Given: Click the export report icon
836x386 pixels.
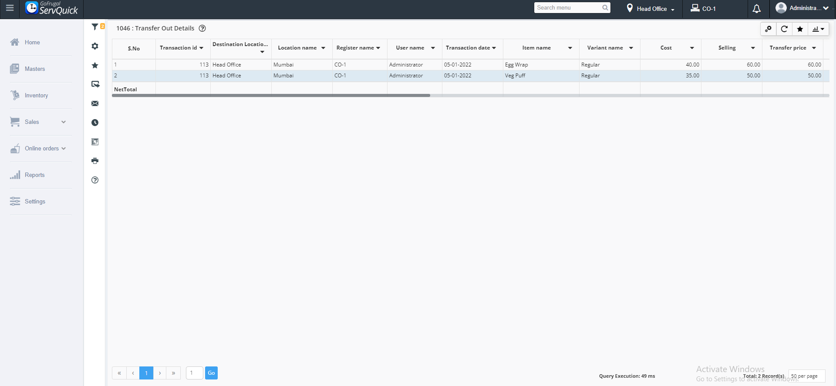Looking at the screenshot, I should click(x=95, y=84).
